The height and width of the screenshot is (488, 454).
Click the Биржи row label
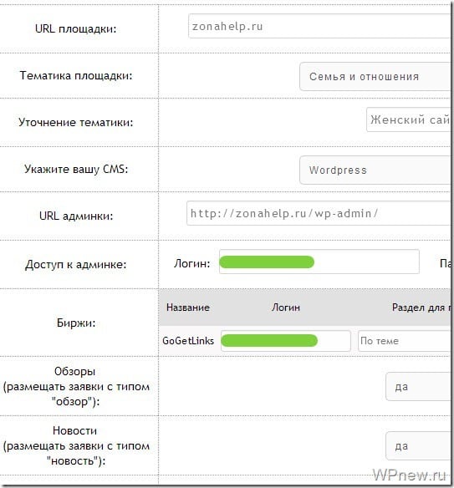76,323
